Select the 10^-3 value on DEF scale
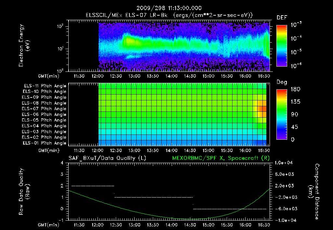This screenshot has width=333, height=230. [x=296, y=24]
